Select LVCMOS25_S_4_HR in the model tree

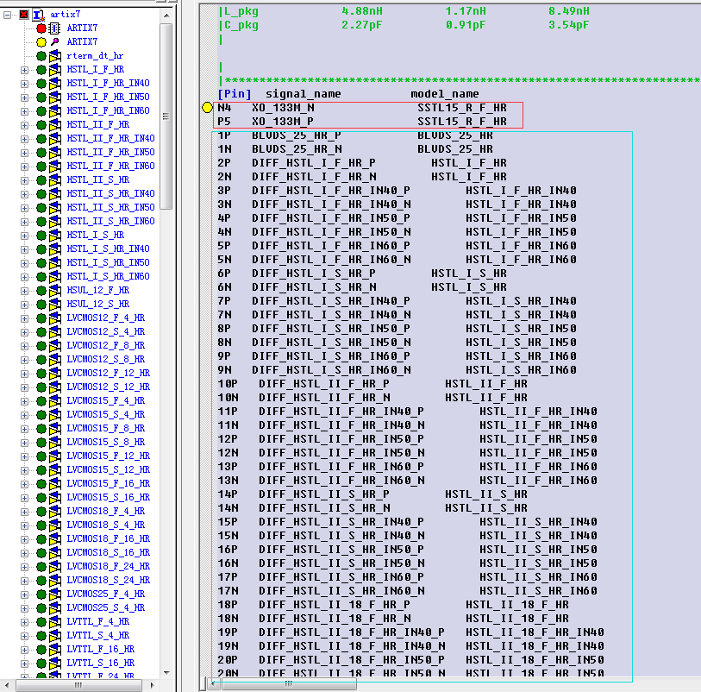click(105, 608)
